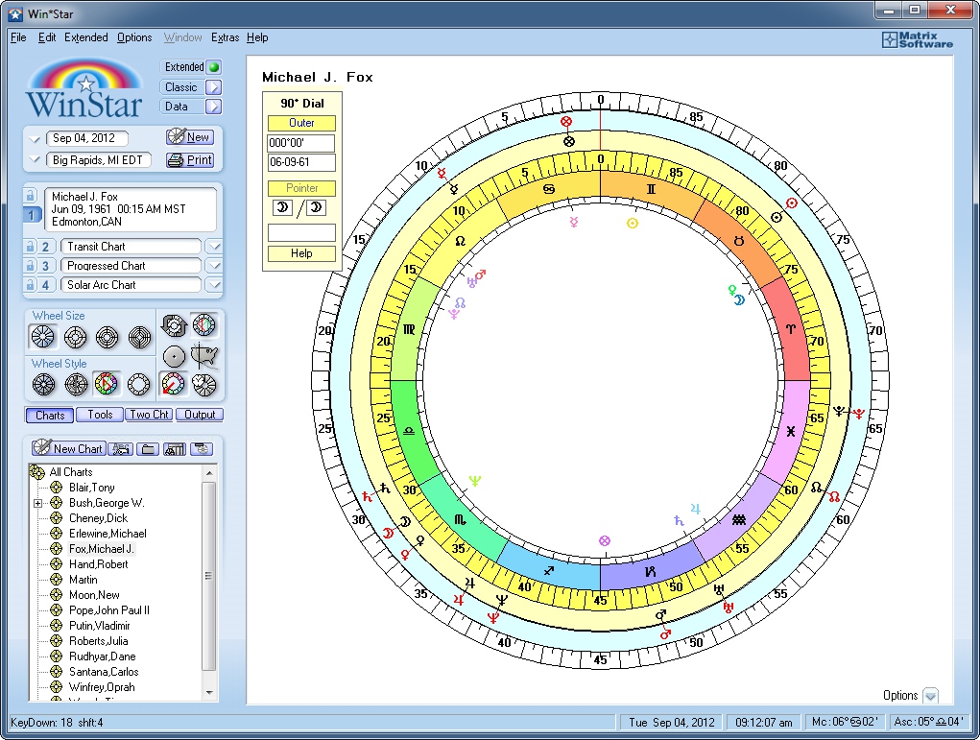Click the clock wheel icon
Screen dimensions: 980x740
[x=204, y=385]
